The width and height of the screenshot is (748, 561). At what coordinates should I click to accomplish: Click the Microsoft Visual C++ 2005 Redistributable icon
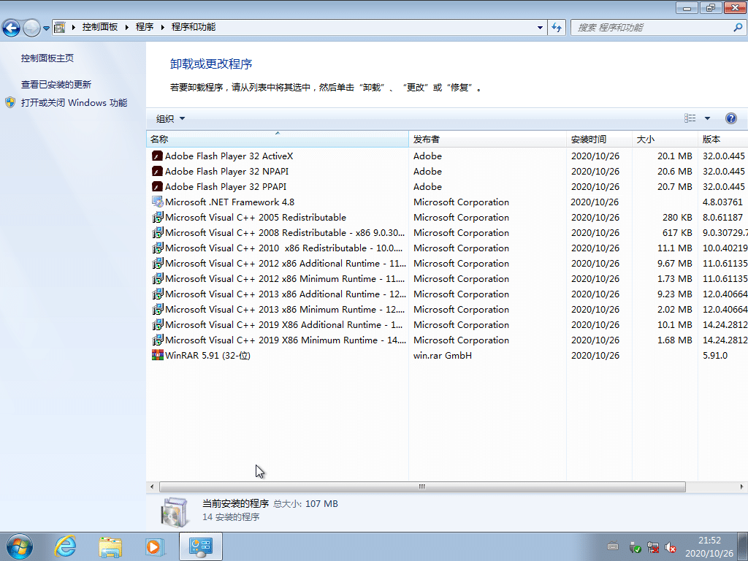click(x=156, y=217)
